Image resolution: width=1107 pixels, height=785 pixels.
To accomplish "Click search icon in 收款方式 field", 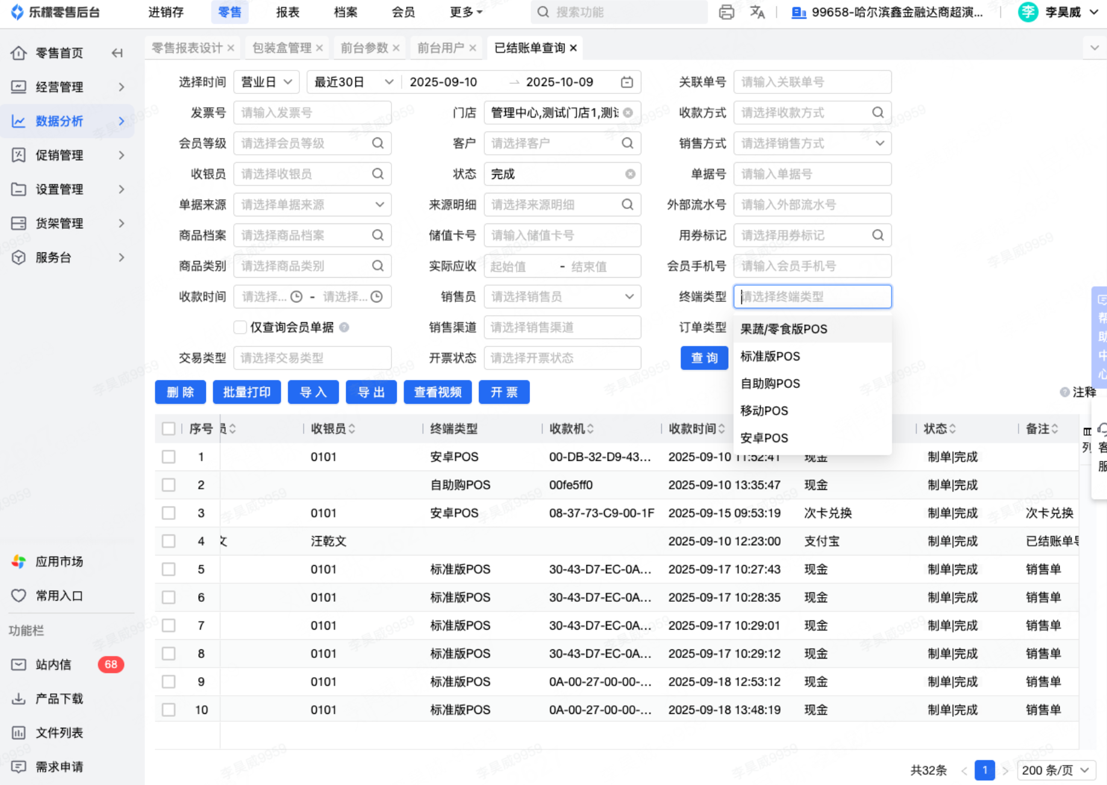I will pyautogui.click(x=878, y=113).
